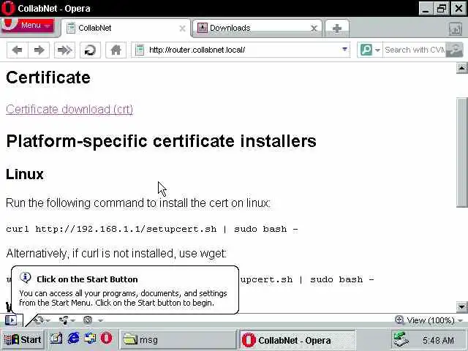Viewport: 468px width, 351px height.
Task: Click the sync quick launch icon
Action: point(90,339)
